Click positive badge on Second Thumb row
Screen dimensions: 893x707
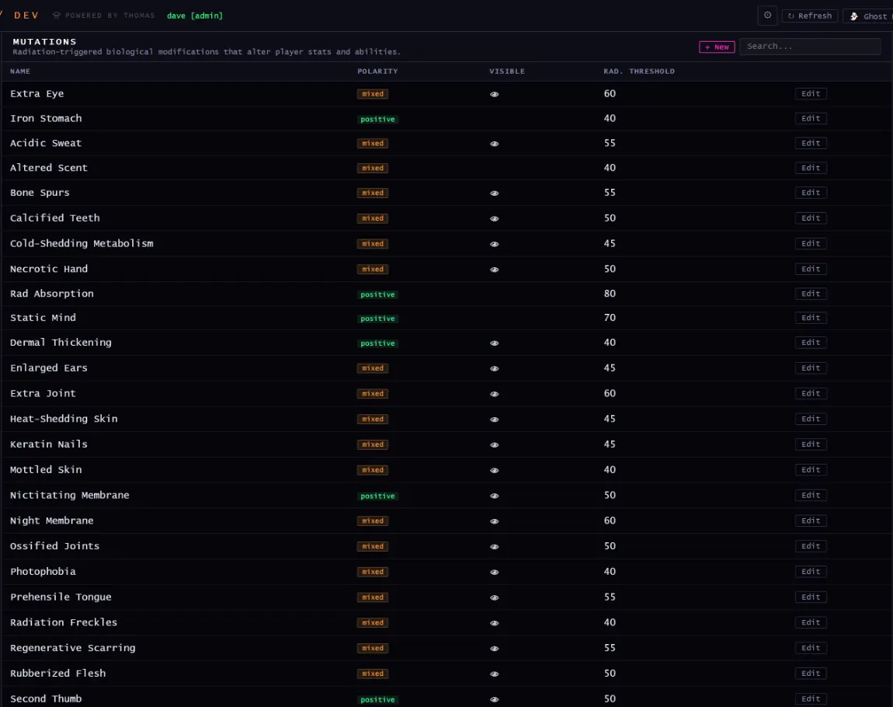point(377,699)
